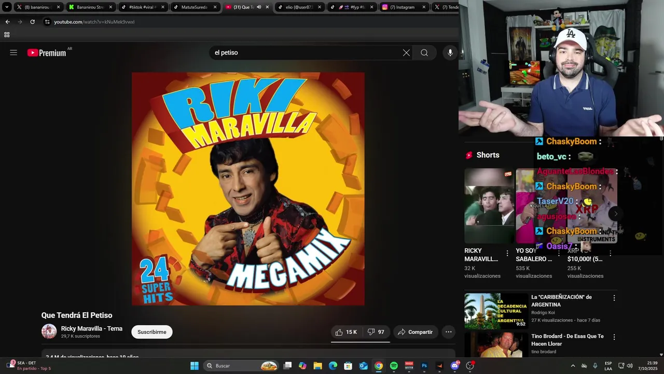664x374 pixels.
Task: Launch Spotify from the taskbar
Action: pyautogui.click(x=394, y=366)
